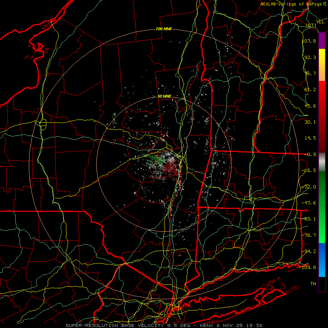Click the blue segment of color bar

[322, 260]
